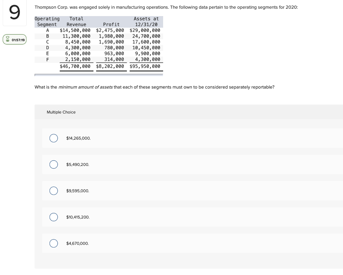The image size is (343, 275).
Task: Click the italic 'minimum amount of assets' phrase
Action: 85,87
